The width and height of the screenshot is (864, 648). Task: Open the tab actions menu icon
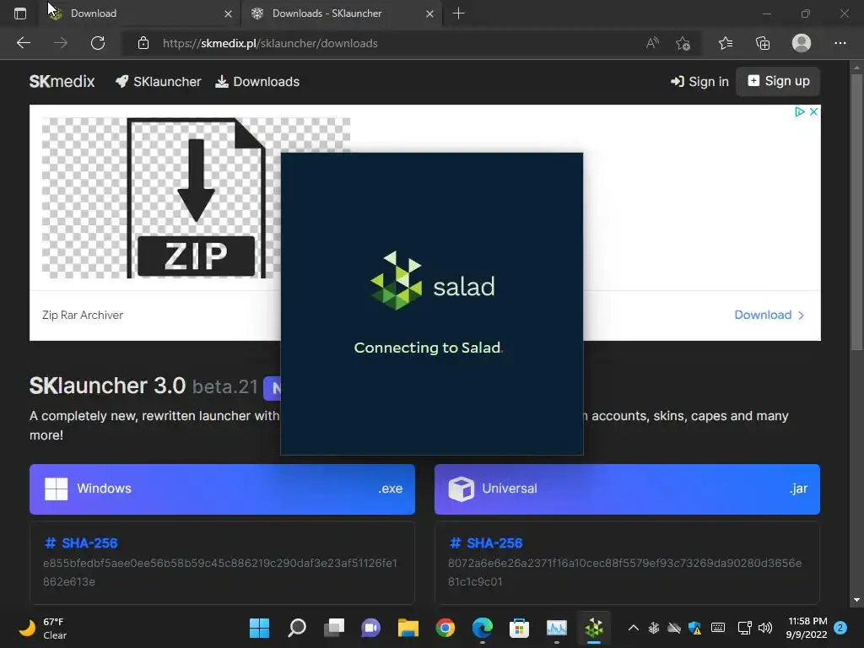pos(20,13)
